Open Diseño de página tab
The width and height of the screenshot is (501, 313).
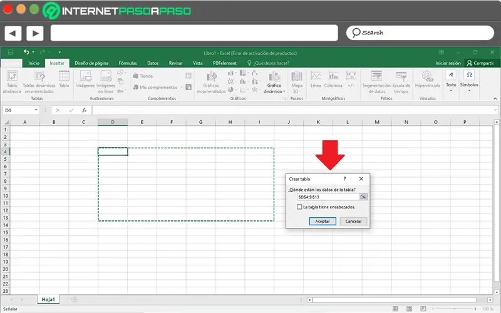[91, 63]
